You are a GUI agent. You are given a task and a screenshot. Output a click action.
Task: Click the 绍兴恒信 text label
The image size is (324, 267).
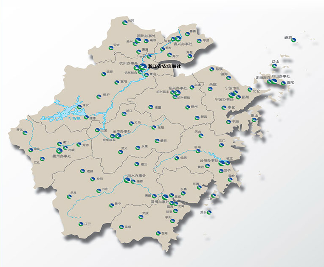[x=183, y=98]
